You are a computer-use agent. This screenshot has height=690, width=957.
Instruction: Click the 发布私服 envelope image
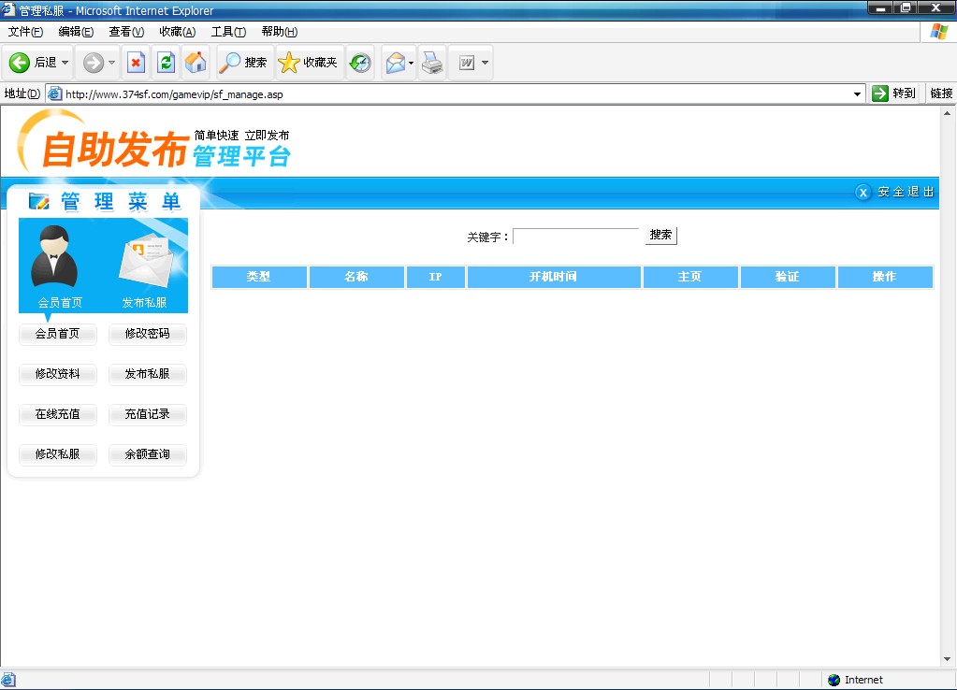(145, 262)
